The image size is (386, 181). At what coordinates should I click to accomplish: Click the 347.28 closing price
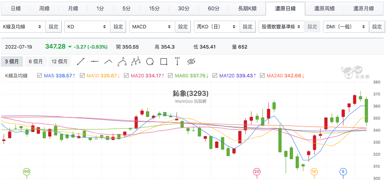pos(55,46)
